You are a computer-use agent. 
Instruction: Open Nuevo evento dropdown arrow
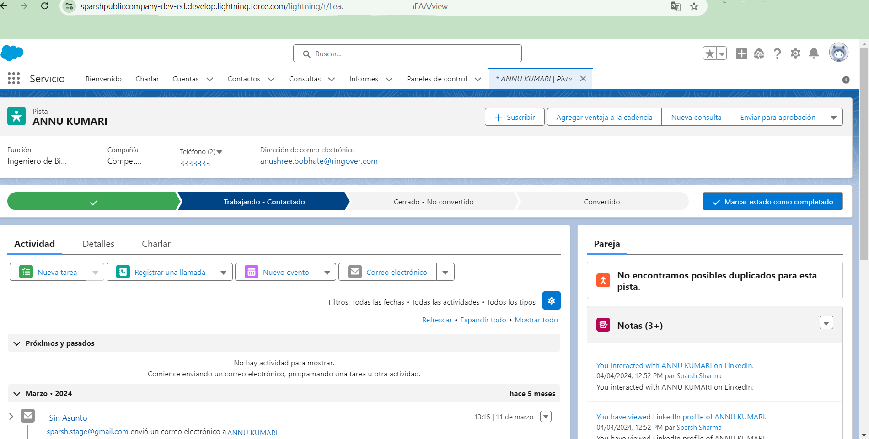pos(327,272)
